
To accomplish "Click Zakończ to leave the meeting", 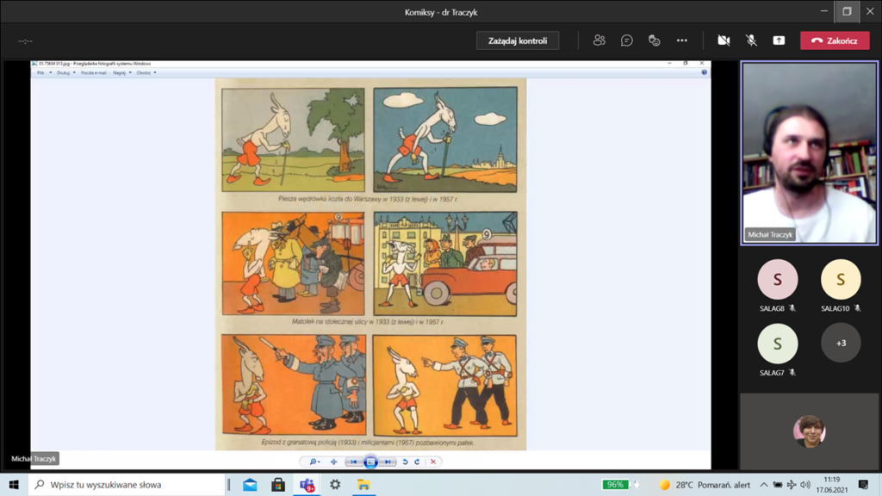I will 835,40.
